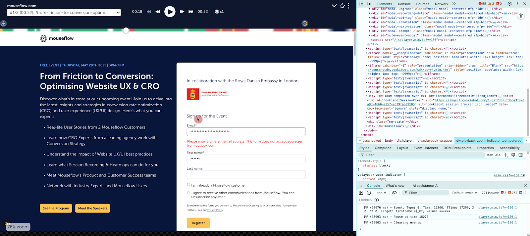Change playback speed x1
The image size is (530, 236).
point(219,12)
